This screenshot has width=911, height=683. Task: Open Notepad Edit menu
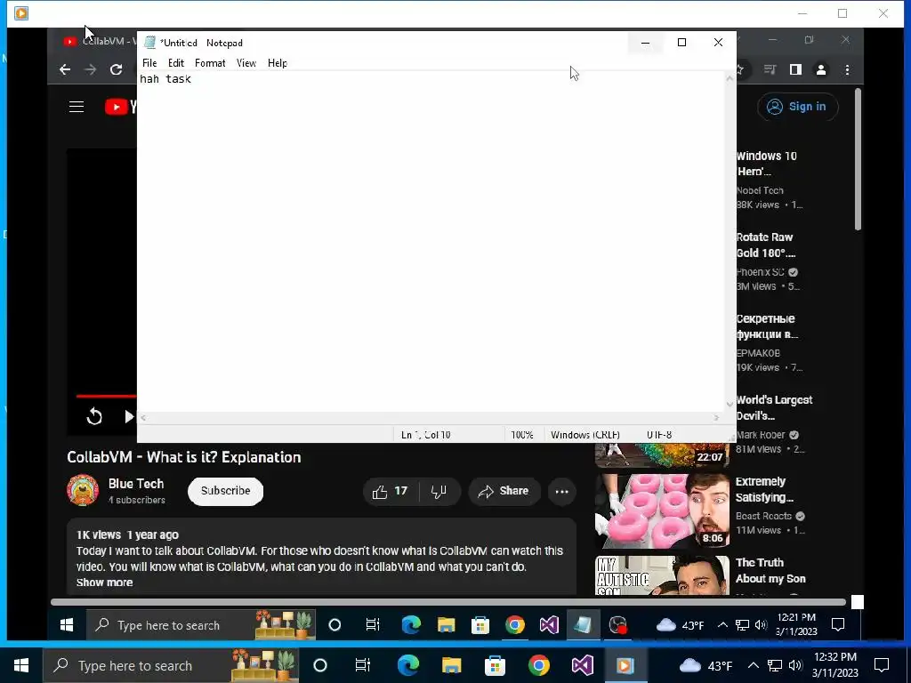pyautogui.click(x=176, y=63)
